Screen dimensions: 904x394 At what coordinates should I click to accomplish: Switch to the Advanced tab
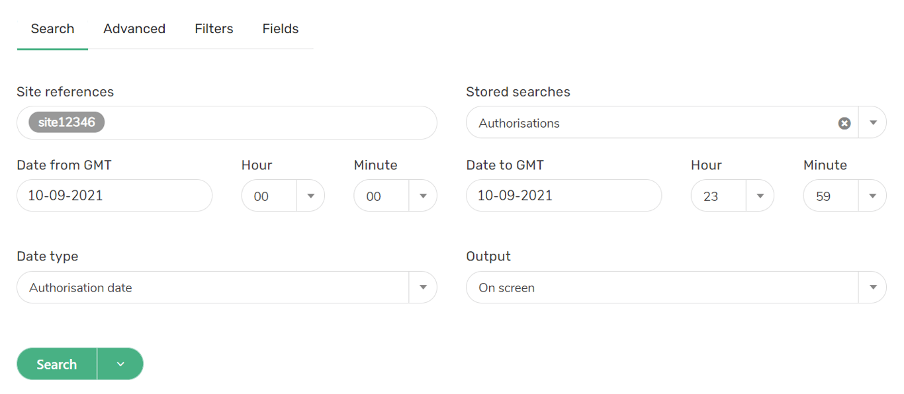[x=134, y=29]
